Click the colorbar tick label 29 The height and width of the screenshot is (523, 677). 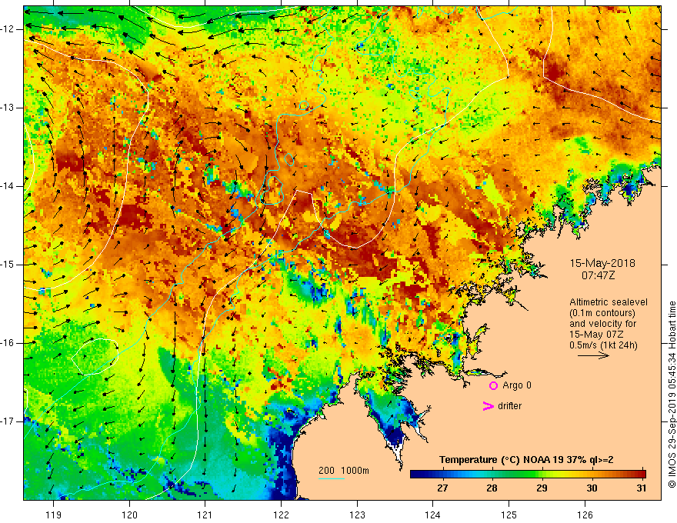coord(542,488)
